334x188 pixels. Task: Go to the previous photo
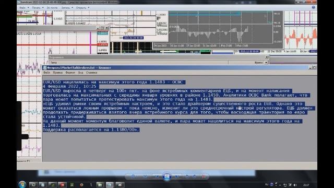[157, 177]
